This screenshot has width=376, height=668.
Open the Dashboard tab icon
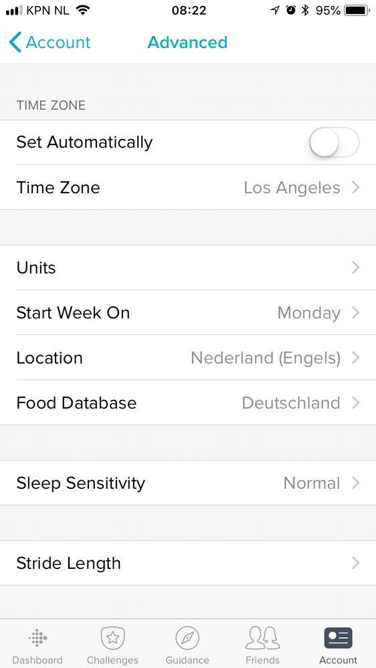[37, 638]
